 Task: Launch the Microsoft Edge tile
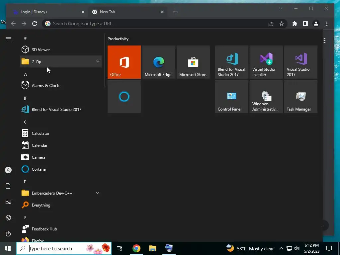click(x=158, y=62)
